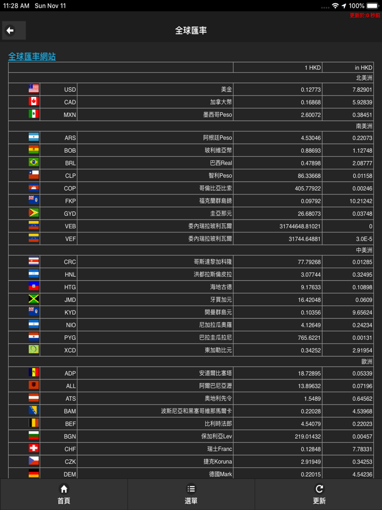
Task: Select the Mexico flag icon
Action: (x=34, y=114)
